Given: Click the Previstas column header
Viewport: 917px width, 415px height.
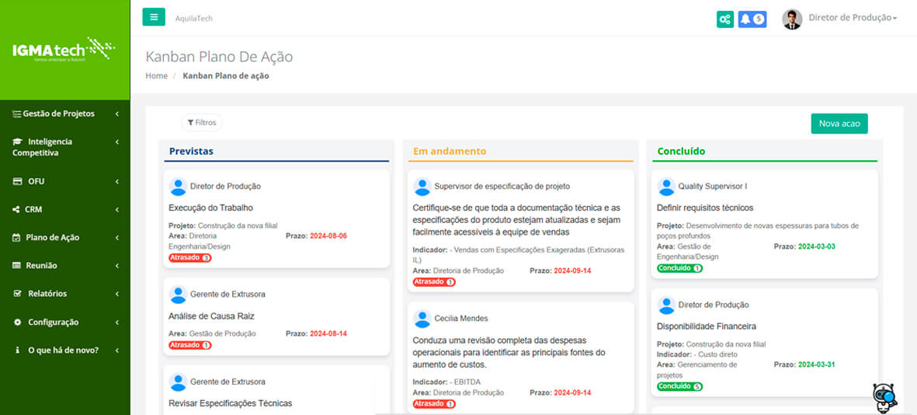Looking at the screenshot, I should pos(191,151).
